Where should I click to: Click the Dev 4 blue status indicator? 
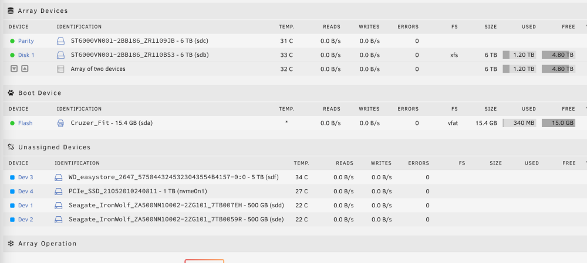(12, 192)
